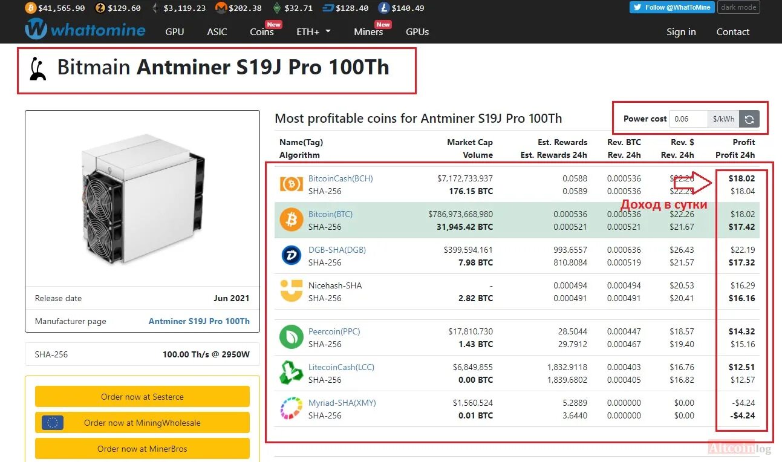This screenshot has width=782, height=462.
Task: Click the Jun 2021 release date value
Action: tap(232, 298)
